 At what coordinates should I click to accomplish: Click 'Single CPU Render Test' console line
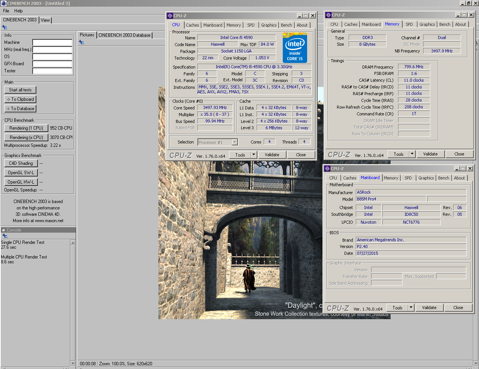click(x=22, y=242)
